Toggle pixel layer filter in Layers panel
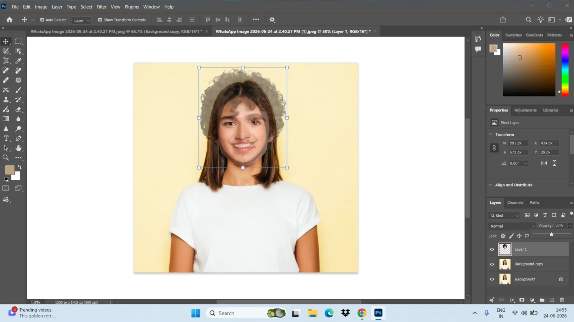Image resolution: width=574 pixels, height=322 pixels. click(527, 215)
